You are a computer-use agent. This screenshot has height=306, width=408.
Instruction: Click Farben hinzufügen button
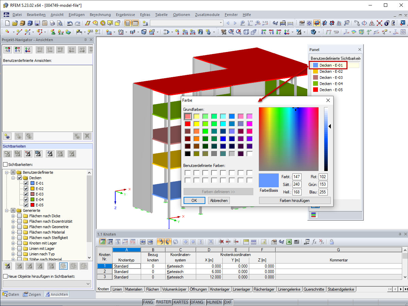pos(295,201)
